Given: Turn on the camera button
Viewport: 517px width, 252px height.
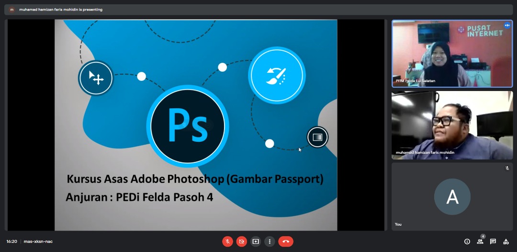Looking at the screenshot, I should (241, 241).
